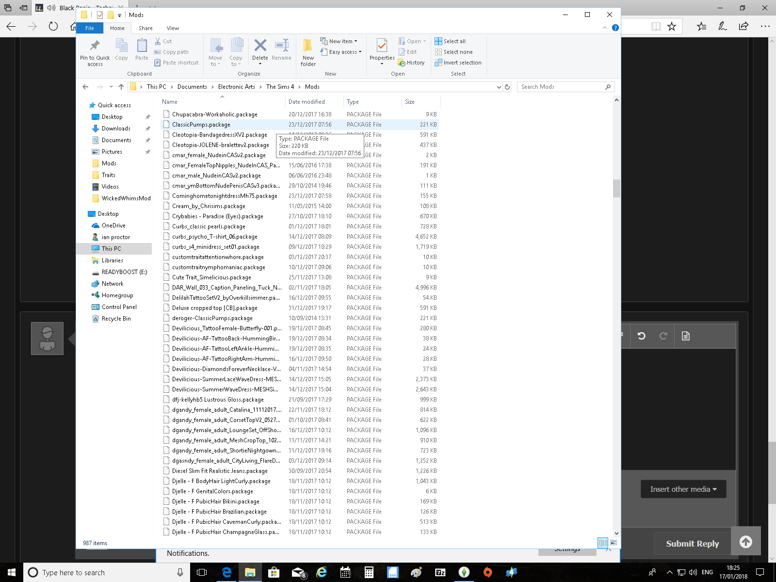Screen dimensions: 776x582
Task: Open Insert other media dropdown
Action: tap(683, 489)
